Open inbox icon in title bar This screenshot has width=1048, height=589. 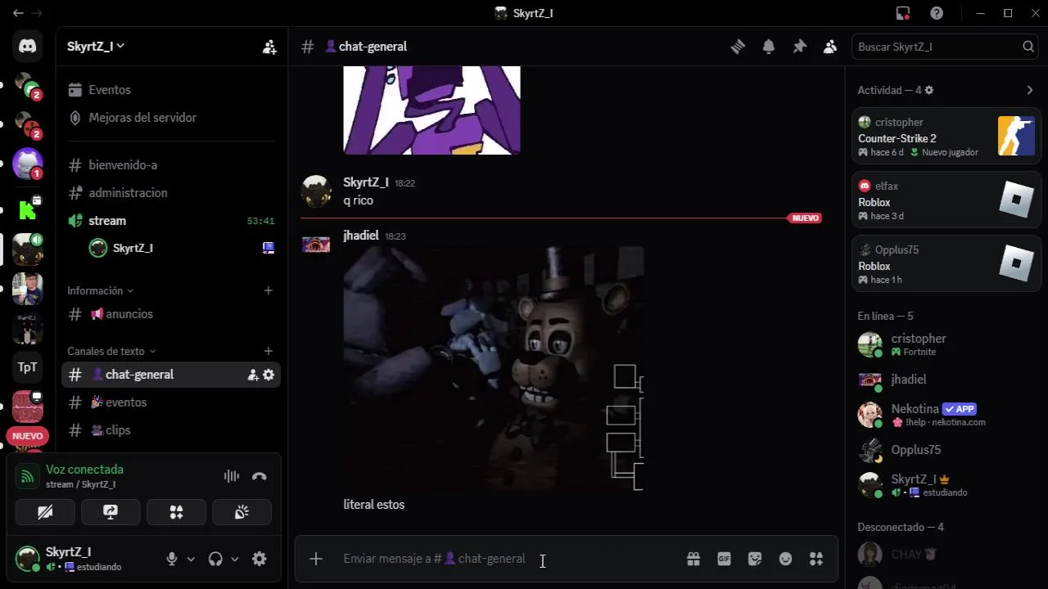click(x=903, y=13)
